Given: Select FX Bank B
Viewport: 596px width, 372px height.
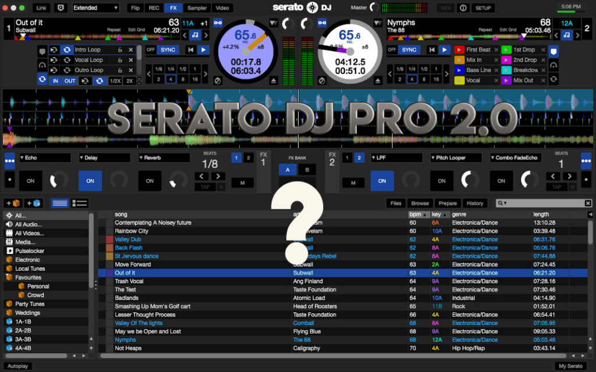Looking at the screenshot, I should tap(307, 170).
